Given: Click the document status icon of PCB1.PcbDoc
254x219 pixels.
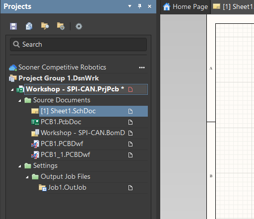Looking at the screenshot, I should coord(130,122).
